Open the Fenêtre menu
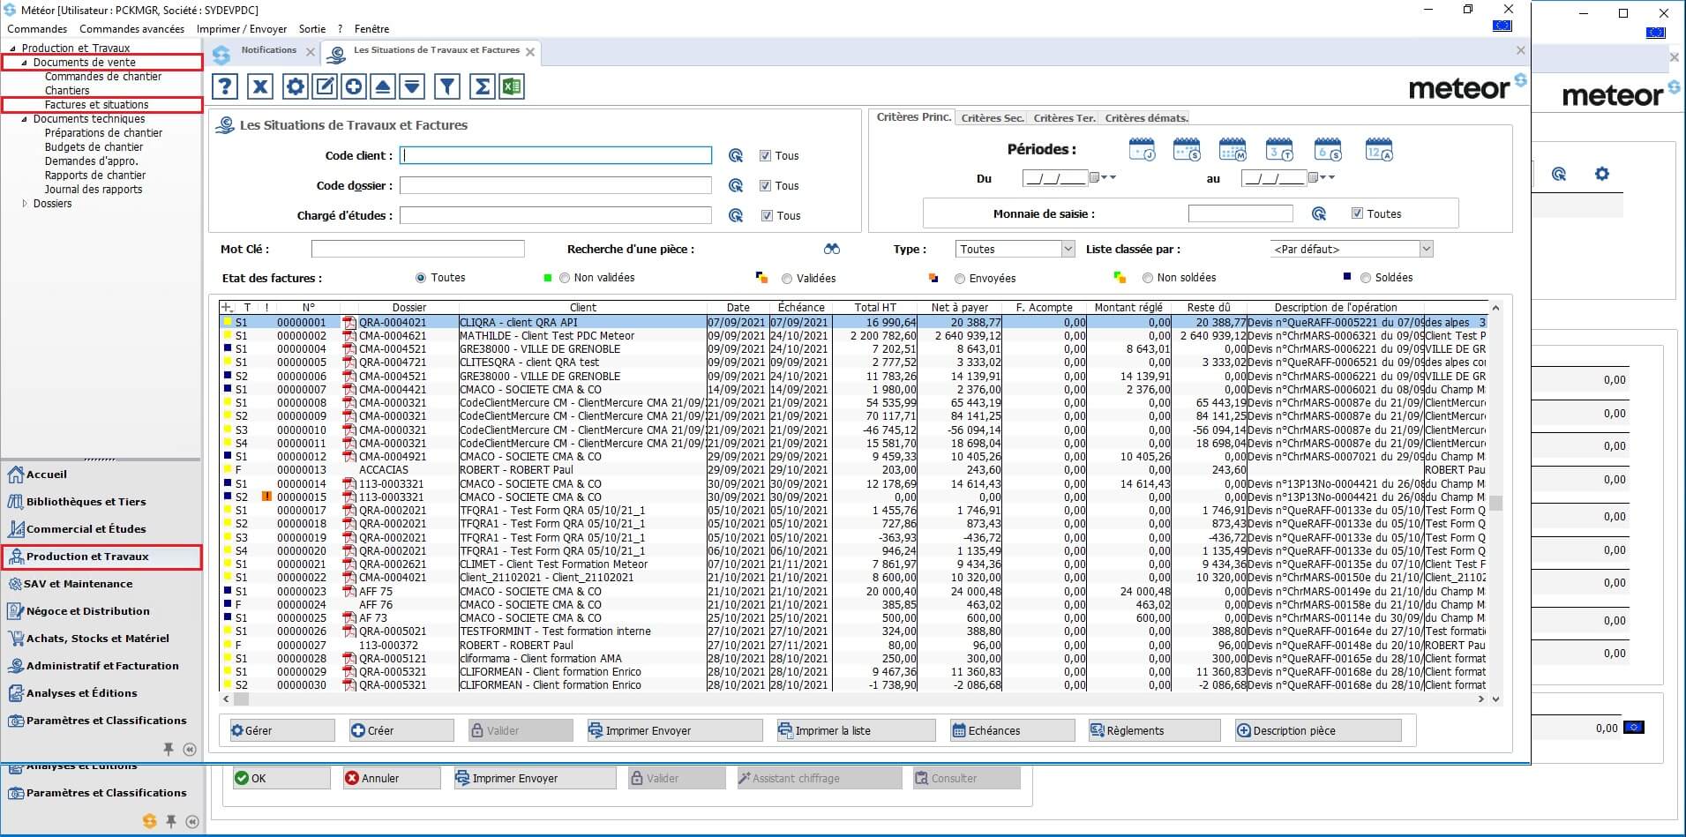This screenshot has width=1686, height=837. pos(371,29)
